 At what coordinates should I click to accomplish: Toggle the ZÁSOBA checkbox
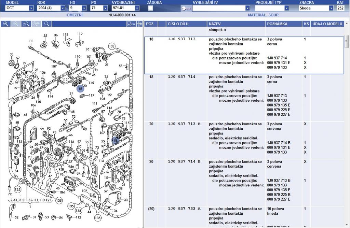click(x=150, y=8)
